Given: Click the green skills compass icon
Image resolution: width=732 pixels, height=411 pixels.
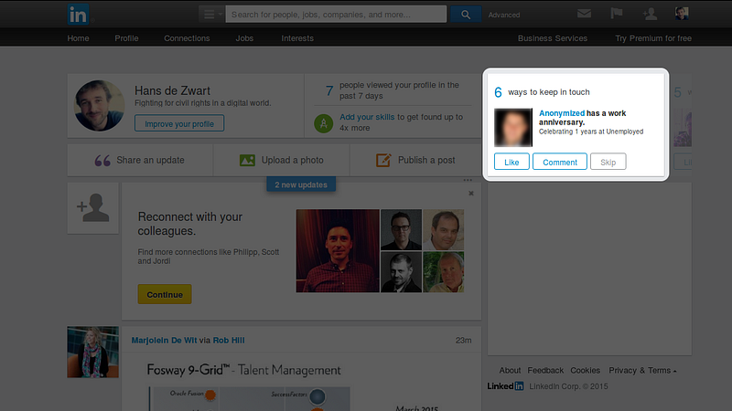Looking at the screenshot, I should (x=324, y=123).
